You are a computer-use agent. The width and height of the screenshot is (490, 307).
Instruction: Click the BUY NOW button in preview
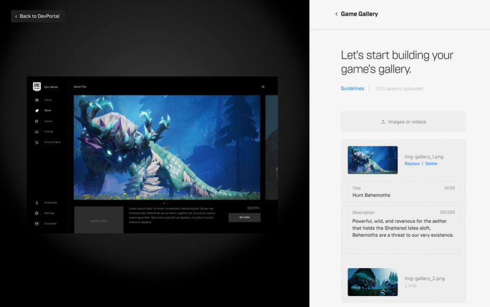(x=244, y=218)
